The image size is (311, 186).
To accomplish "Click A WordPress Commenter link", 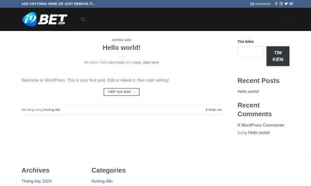I will pos(261,125).
